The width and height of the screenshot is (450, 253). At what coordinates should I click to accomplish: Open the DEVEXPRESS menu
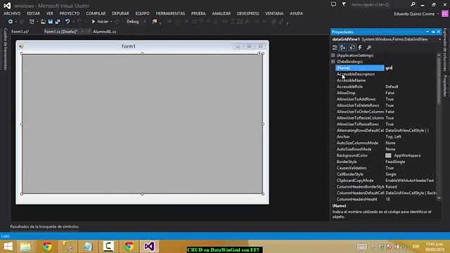click(248, 13)
